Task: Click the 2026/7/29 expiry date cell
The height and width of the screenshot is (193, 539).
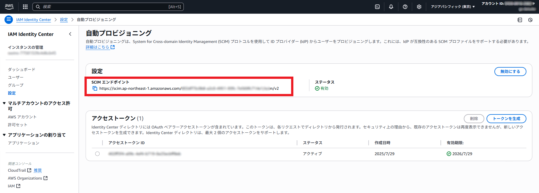Action: coord(460,154)
